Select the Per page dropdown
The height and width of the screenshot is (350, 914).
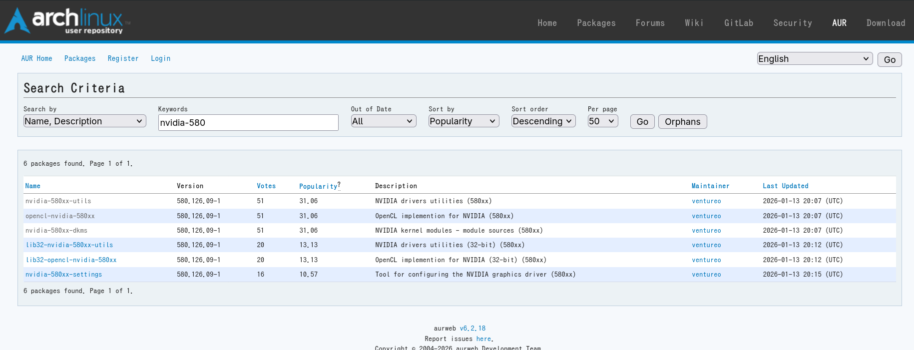tap(602, 121)
